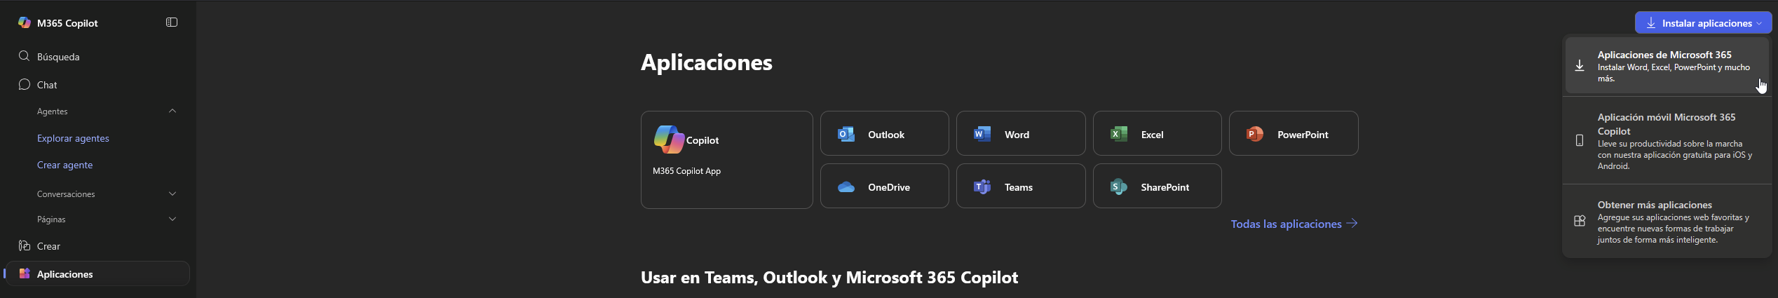The width and height of the screenshot is (1778, 298).
Task: Click the Aplicaciones sidebar icon
Action: point(24,273)
